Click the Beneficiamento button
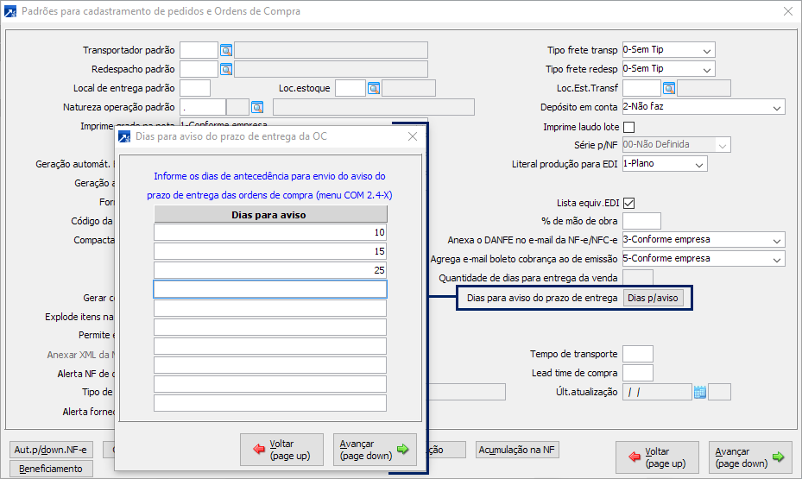The height and width of the screenshot is (479, 802). 51,469
